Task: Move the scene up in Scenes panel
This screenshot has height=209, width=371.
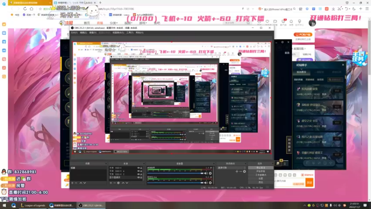Action: [81, 183]
